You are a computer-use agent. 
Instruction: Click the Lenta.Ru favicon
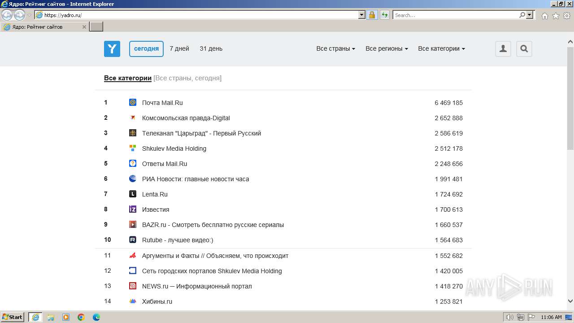(133, 194)
